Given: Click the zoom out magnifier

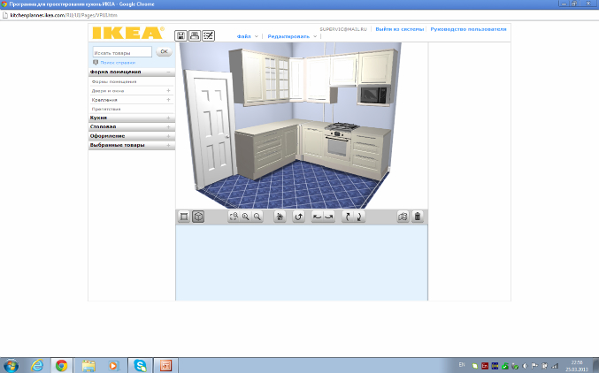Looking at the screenshot, I should pyautogui.click(x=257, y=217).
